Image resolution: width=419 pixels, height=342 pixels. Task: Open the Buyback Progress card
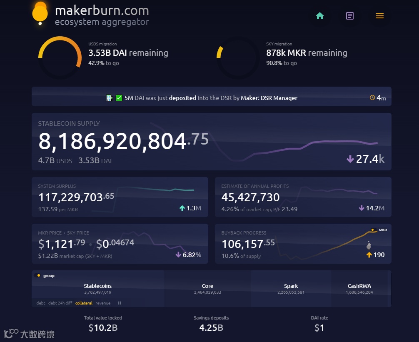pos(303,244)
